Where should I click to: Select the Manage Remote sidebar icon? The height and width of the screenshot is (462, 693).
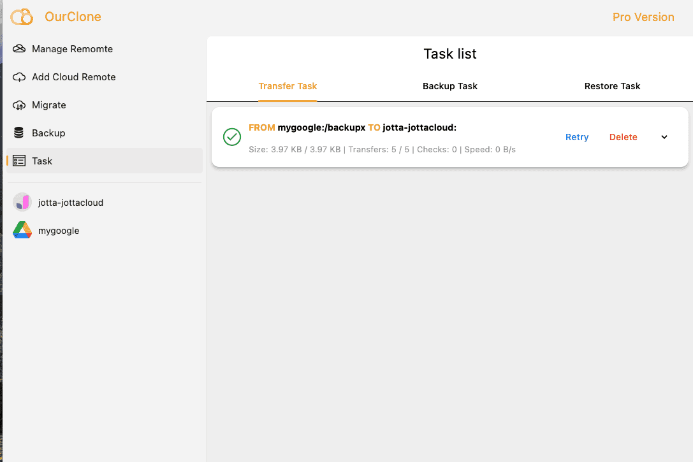[x=18, y=48]
